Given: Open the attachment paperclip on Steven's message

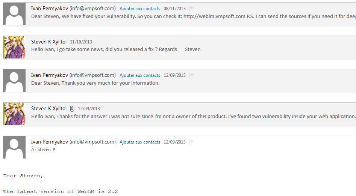Looking at the screenshot, I should click(72, 109).
